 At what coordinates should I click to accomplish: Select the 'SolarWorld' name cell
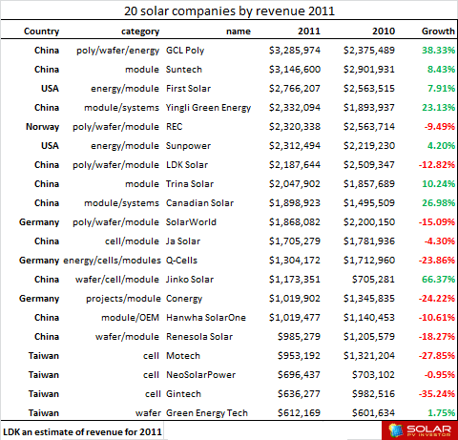coord(191,222)
